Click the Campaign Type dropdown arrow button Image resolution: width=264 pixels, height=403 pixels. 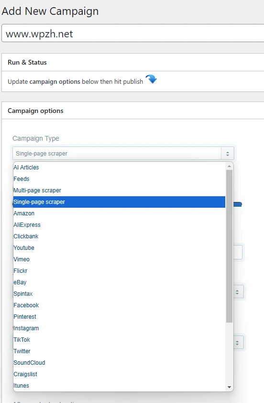[228, 154]
